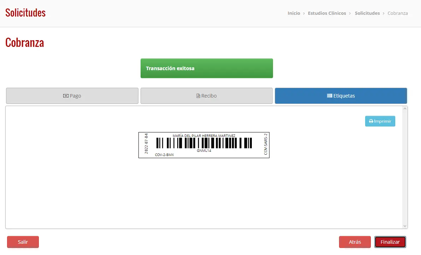Open the Solicitudes breadcrumb link
Screen dimensions: 421x255
(x=367, y=13)
